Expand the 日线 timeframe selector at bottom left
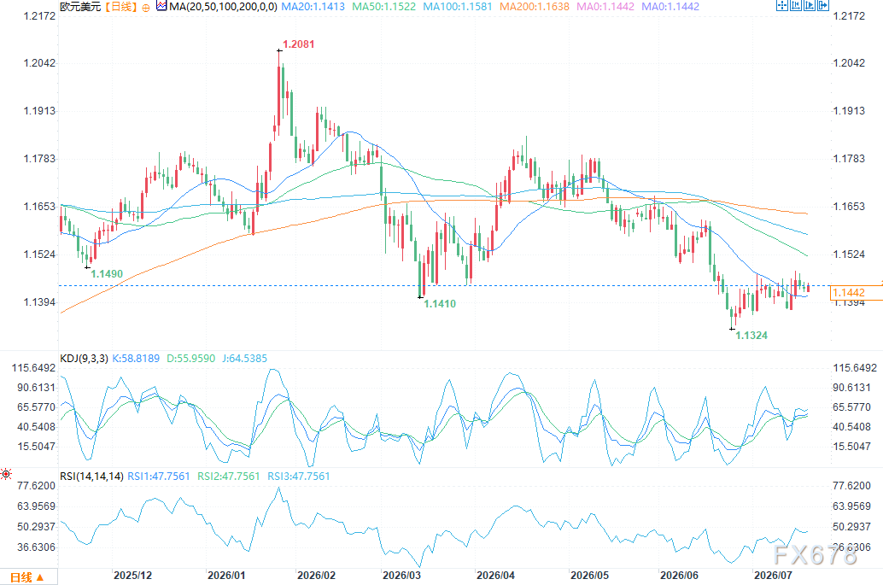This screenshot has width=883, height=585. 27,577
